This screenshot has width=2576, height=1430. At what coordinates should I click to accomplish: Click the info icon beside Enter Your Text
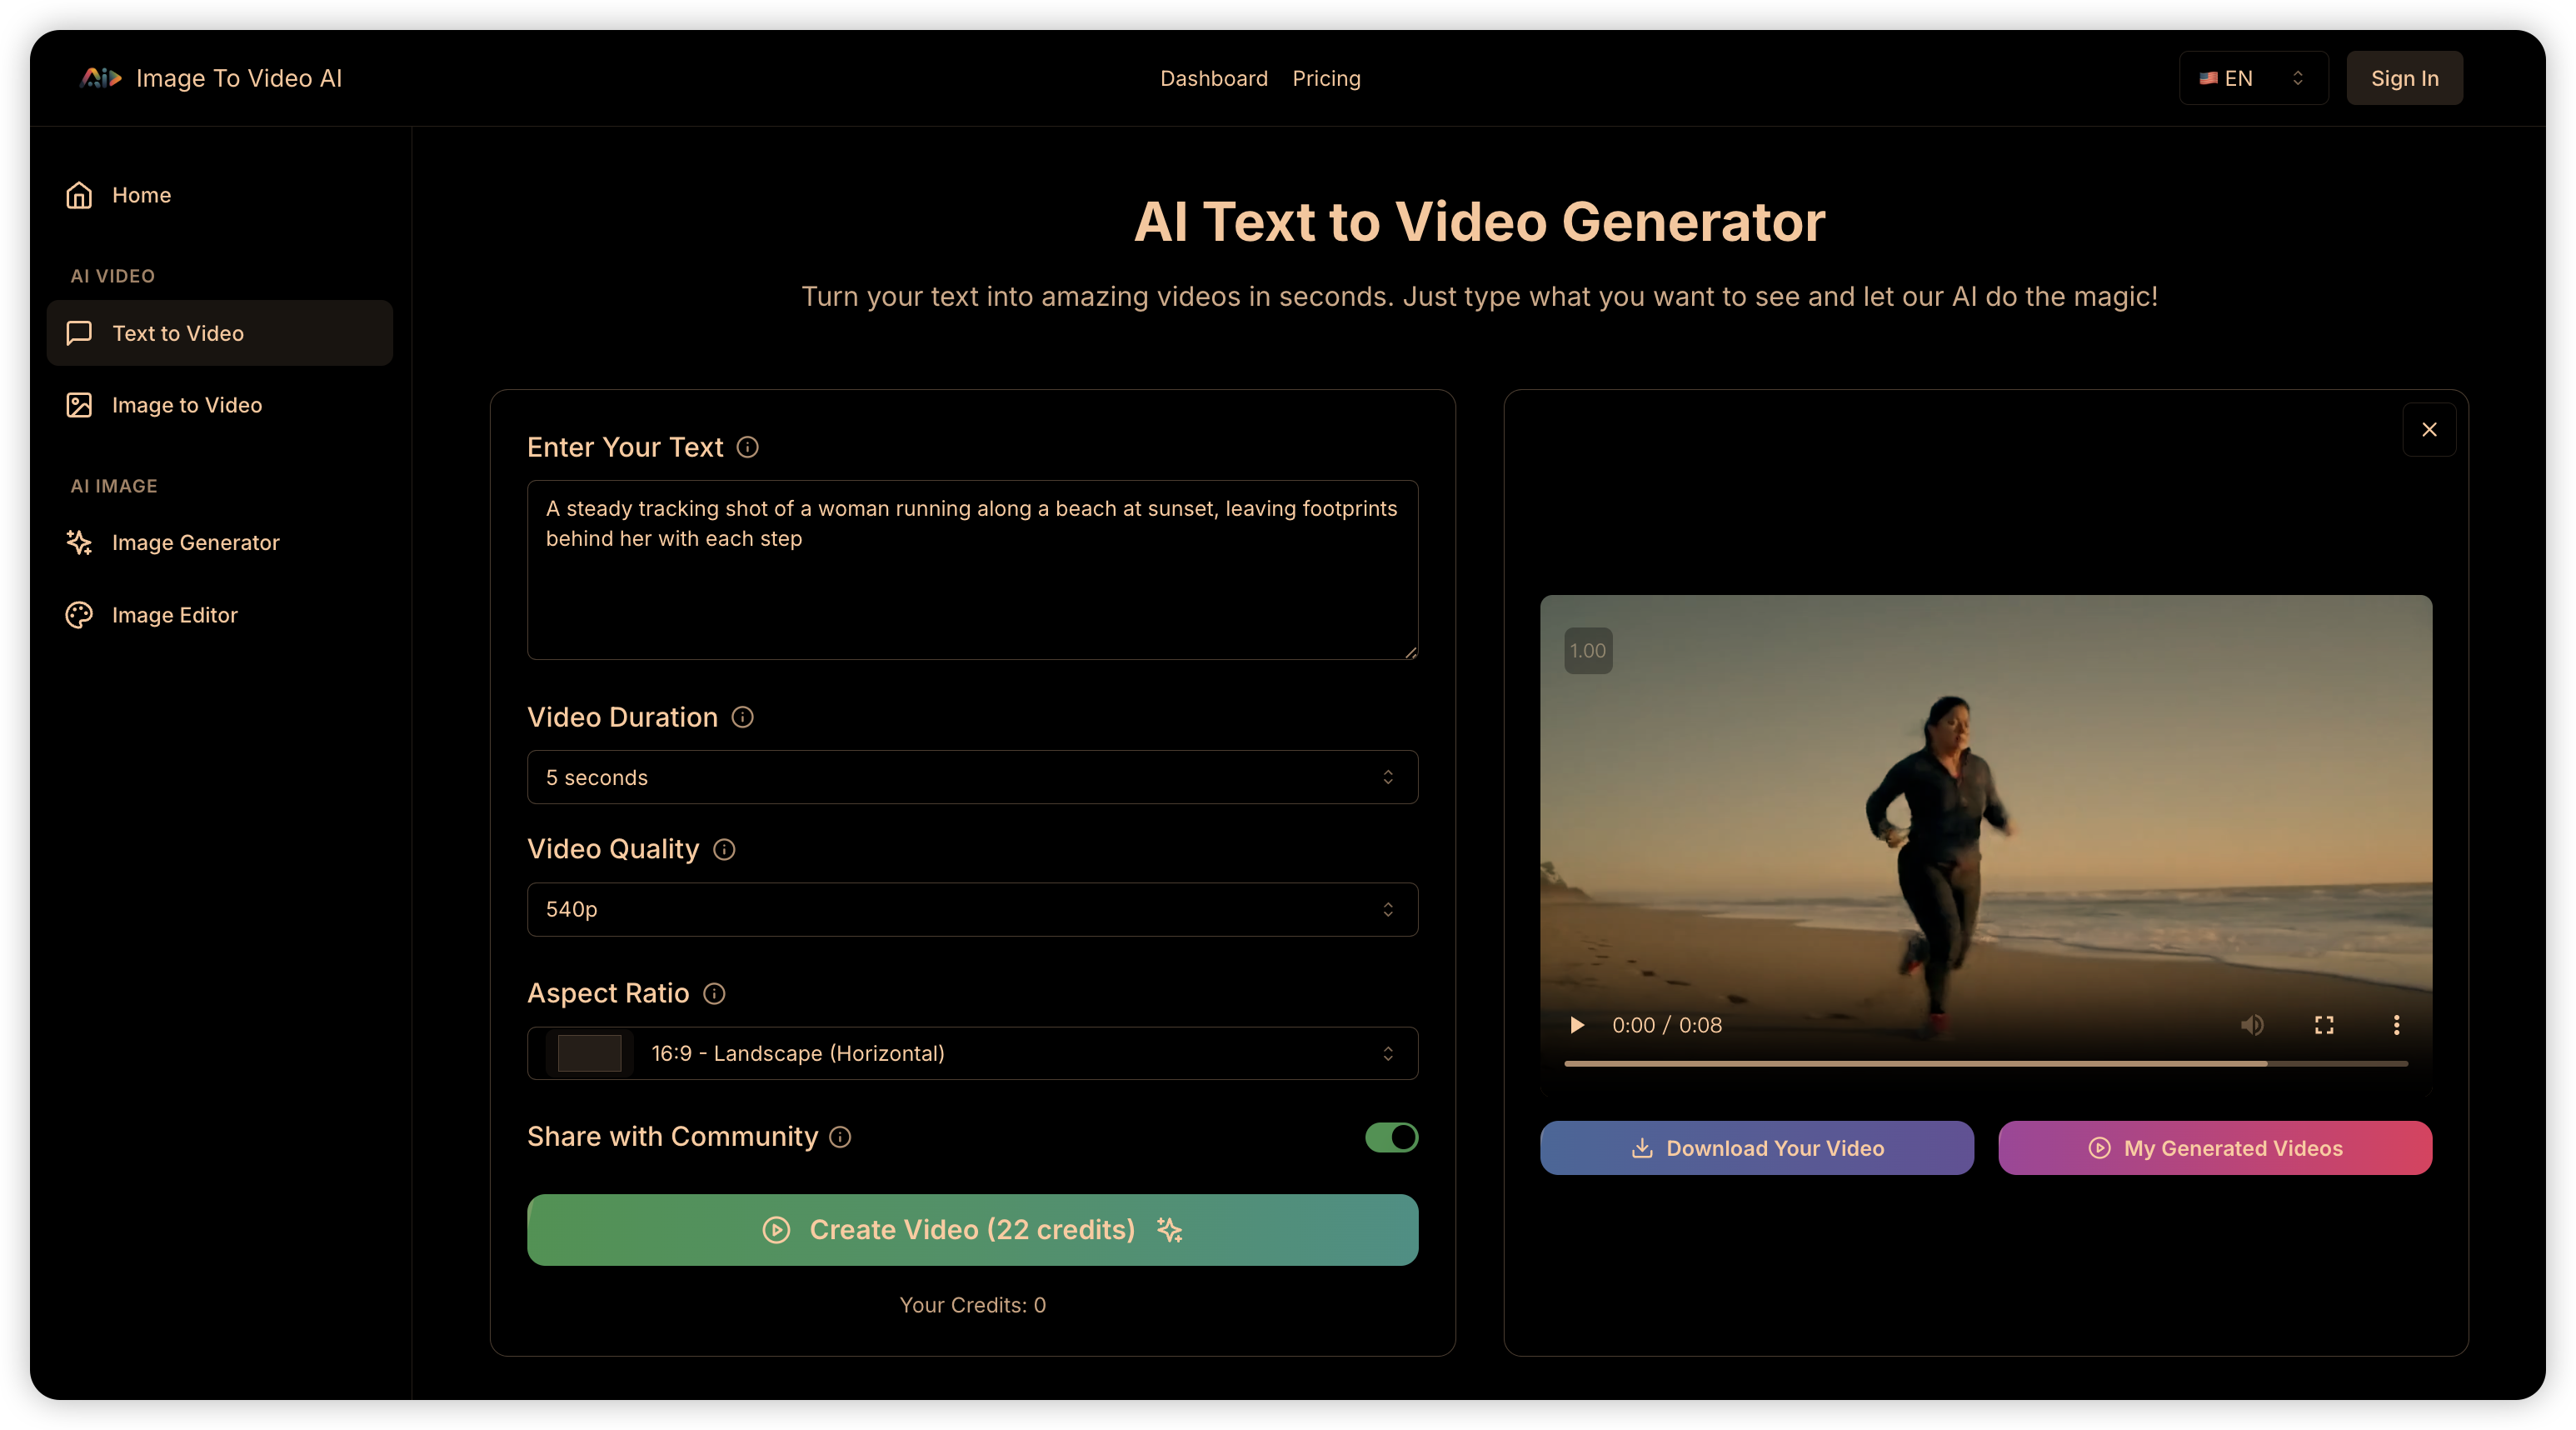click(x=747, y=447)
